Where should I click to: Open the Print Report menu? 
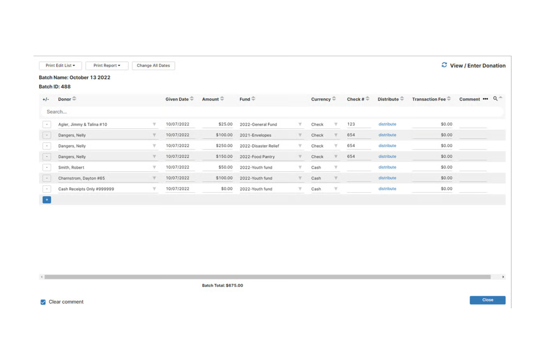(106, 65)
